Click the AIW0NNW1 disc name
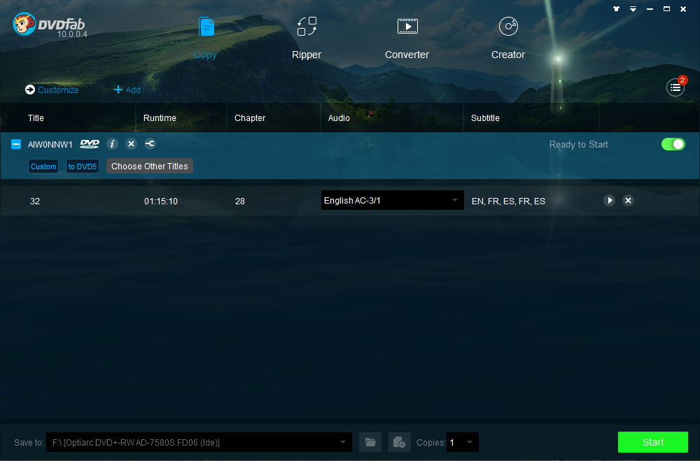The height and width of the screenshot is (461, 700). point(50,145)
